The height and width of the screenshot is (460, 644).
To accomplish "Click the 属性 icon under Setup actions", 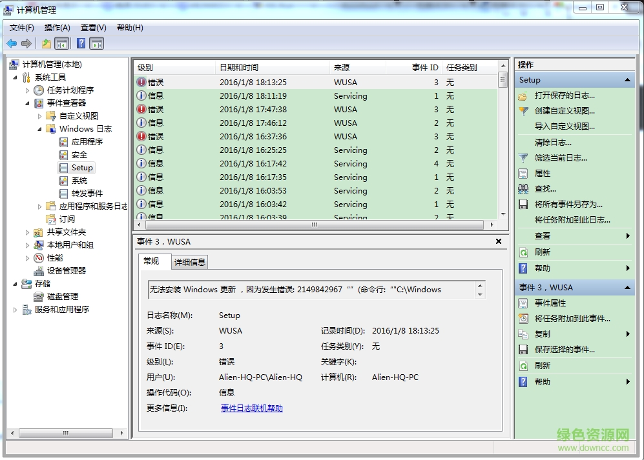I will 522,173.
